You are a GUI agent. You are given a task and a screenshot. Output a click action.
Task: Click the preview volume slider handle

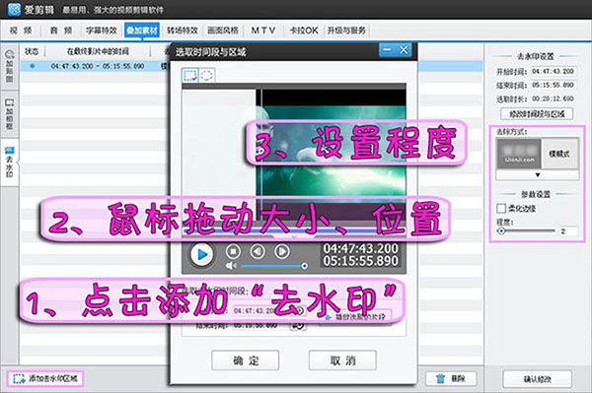tap(304, 266)
